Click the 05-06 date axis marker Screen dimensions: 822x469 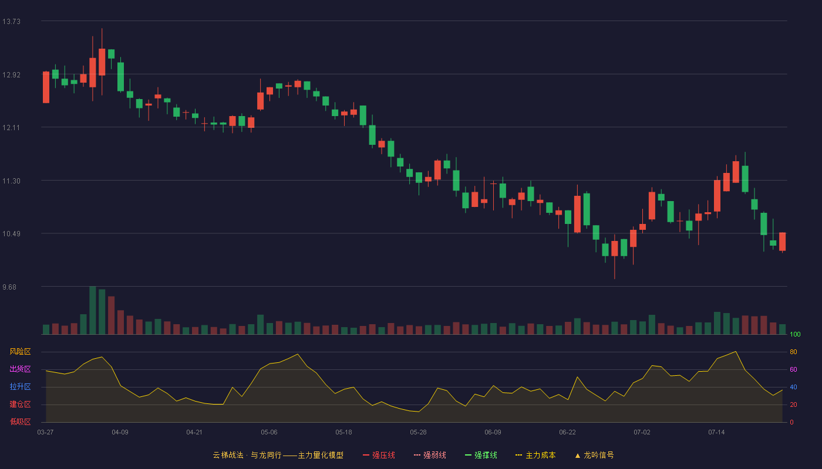click(269, 432)
